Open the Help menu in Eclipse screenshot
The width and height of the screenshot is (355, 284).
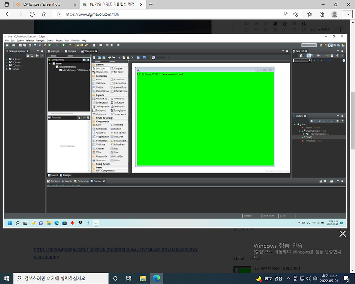point(84,41)
